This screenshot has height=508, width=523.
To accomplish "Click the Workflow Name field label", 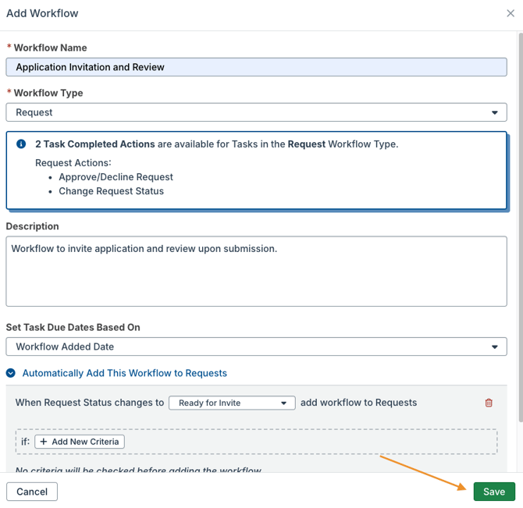I will [50, 48].
